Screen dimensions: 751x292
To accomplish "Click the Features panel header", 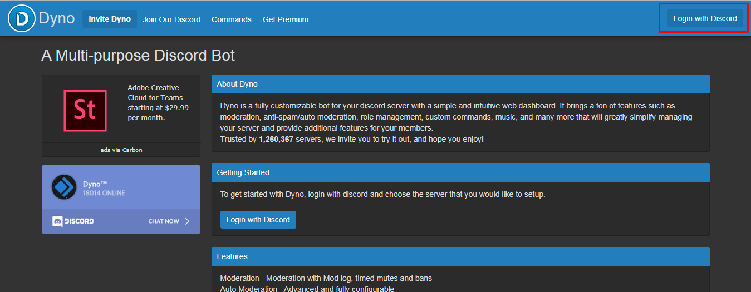I will (x=460, y=256).
